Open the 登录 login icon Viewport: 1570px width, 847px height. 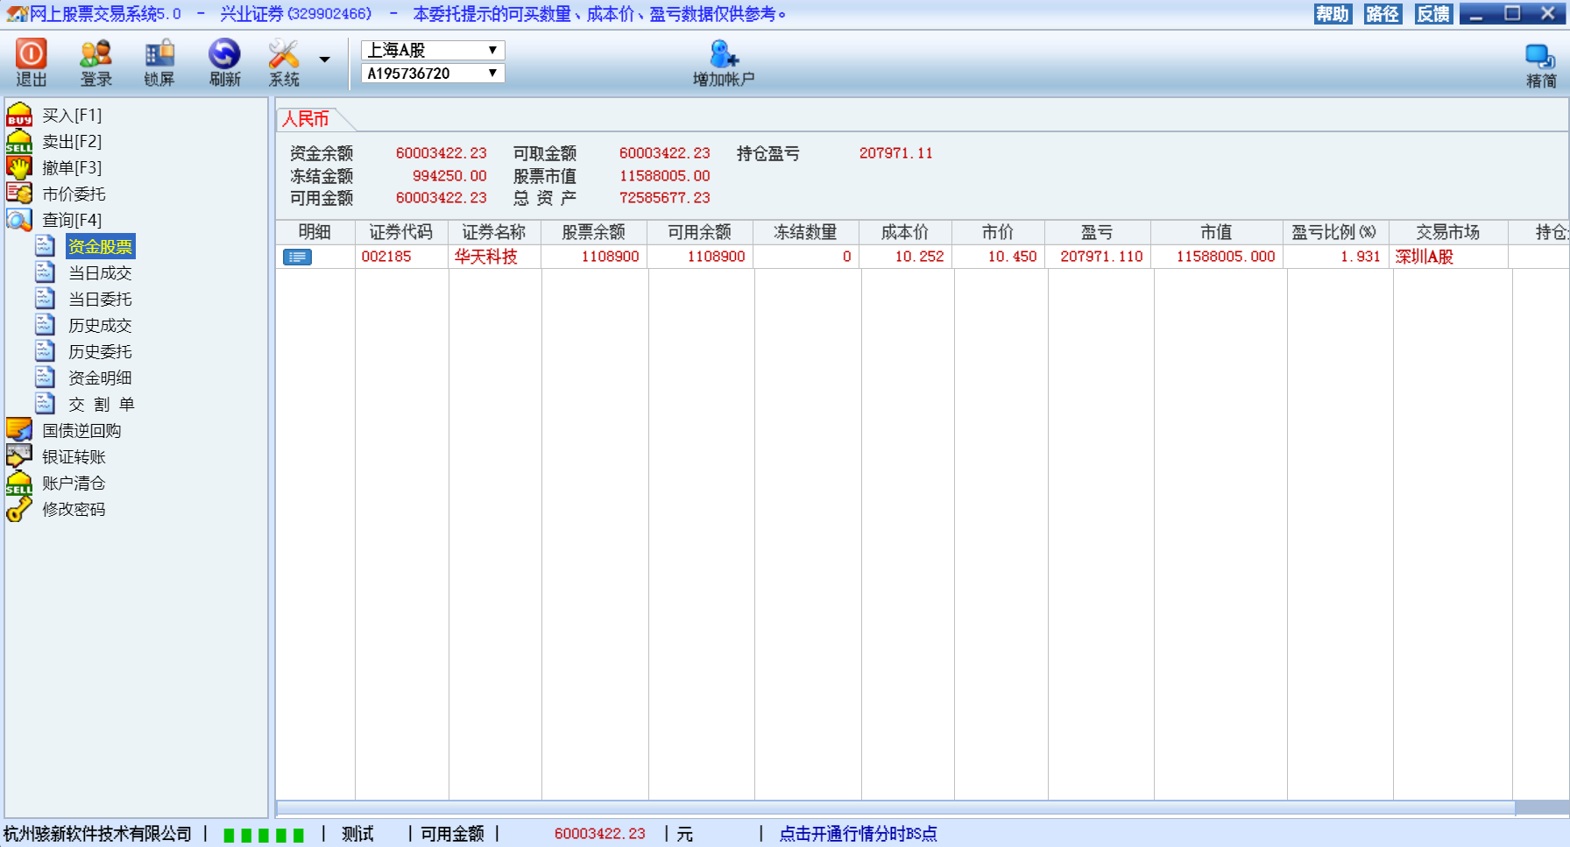pos(95,55)
